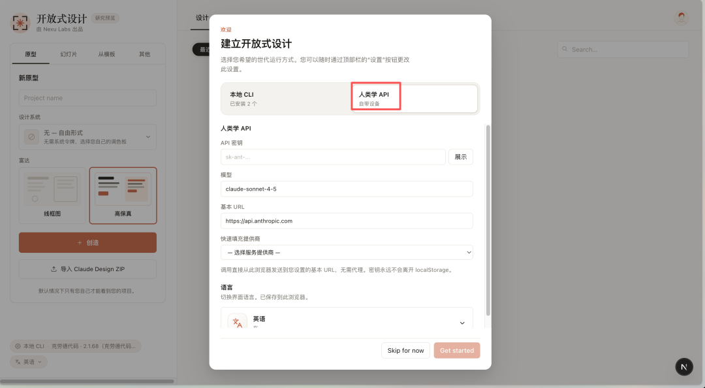Open the 无 — 自由形式 design system dropdown
Viewport: 705px width, 388px height.
(x=87, y=137)
